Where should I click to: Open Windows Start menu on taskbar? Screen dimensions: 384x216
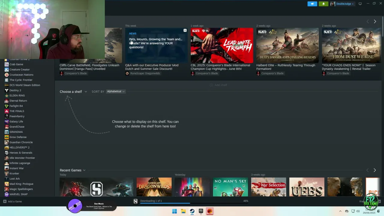pyautogui.click(x=174, y=211)
